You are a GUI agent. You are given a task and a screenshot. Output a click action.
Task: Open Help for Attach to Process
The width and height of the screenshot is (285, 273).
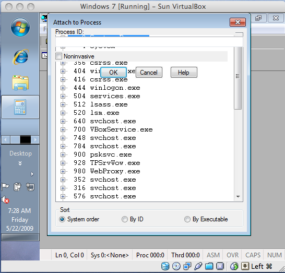184,73
